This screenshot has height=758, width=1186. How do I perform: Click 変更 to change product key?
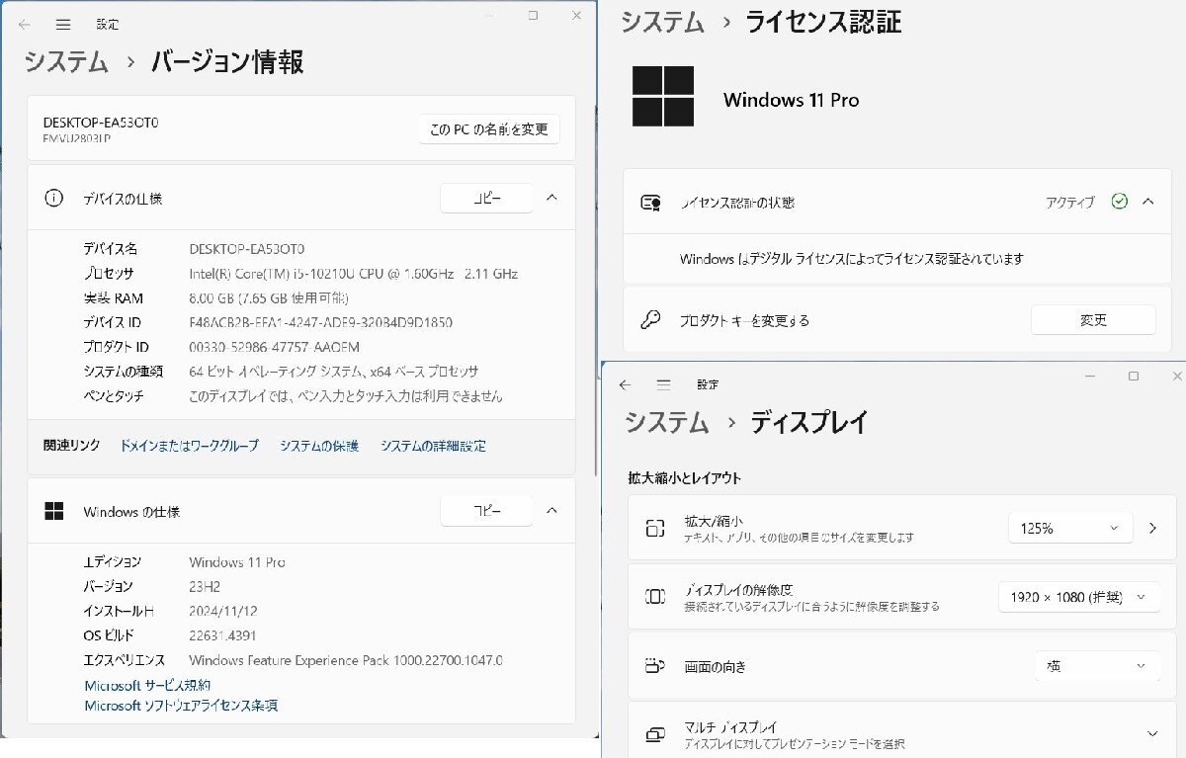tap(1093, 320)
